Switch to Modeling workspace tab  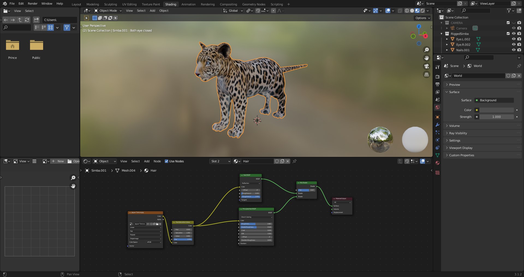click(93, 4)
